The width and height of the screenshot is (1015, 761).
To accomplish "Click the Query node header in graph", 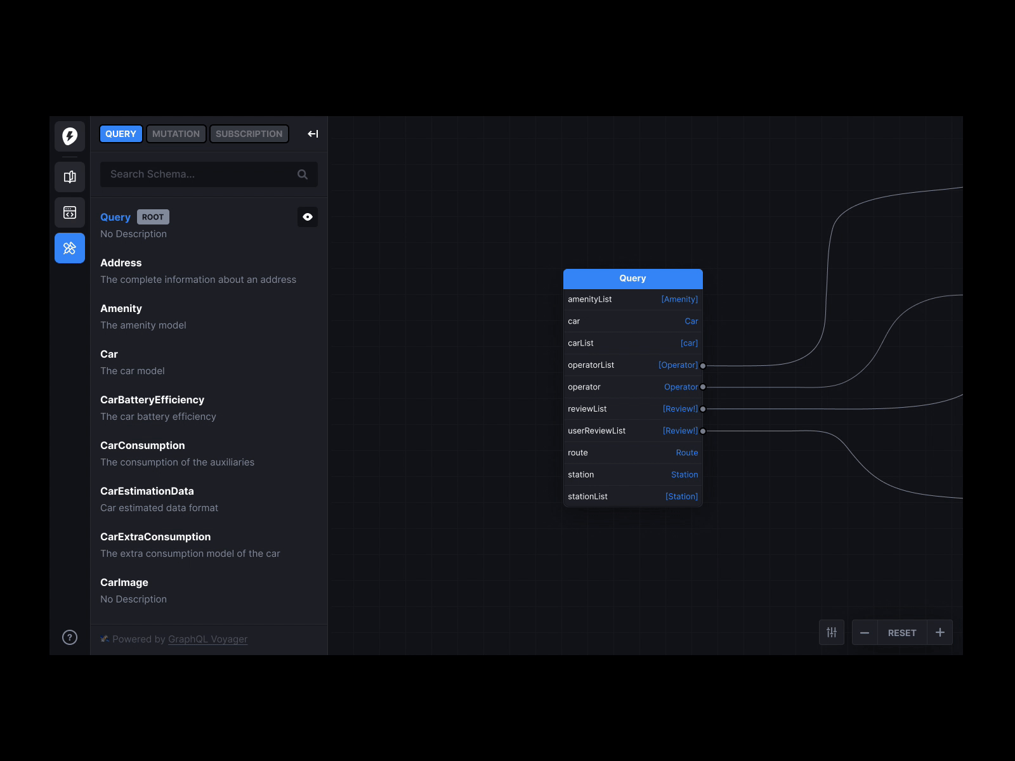I will pos(632,278).
